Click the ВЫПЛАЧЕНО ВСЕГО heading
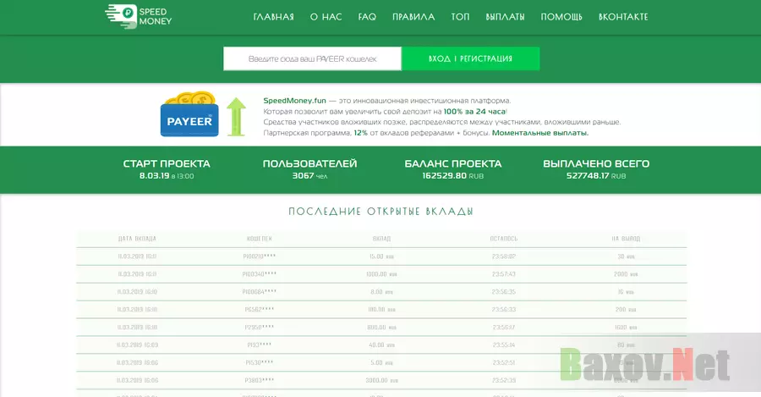This screenshot has width=761, height=397. (596, 163)
